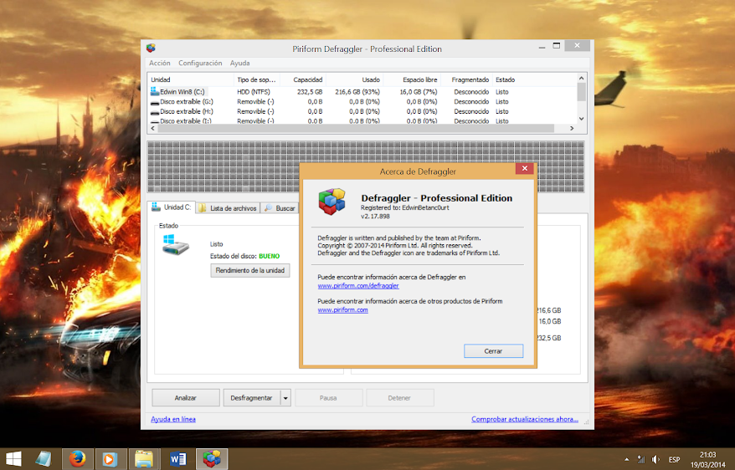Click drive list scroll down arrow
735x470 pixels.
tap(581, 119)
